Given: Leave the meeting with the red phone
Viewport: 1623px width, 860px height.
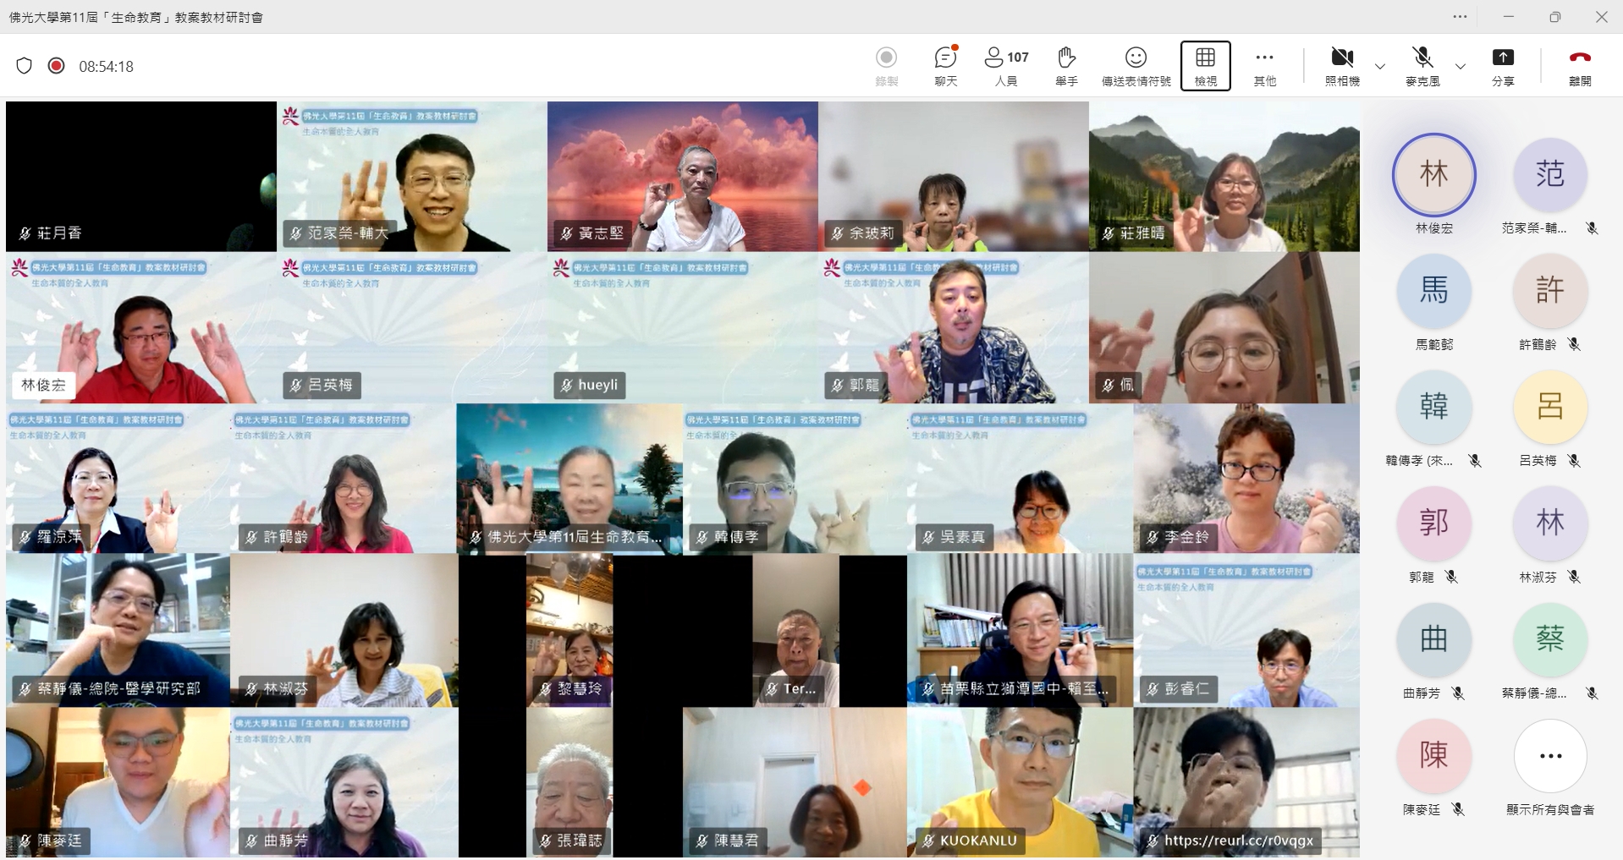Looking at the screenshot, I should (x=1579, y=66).
